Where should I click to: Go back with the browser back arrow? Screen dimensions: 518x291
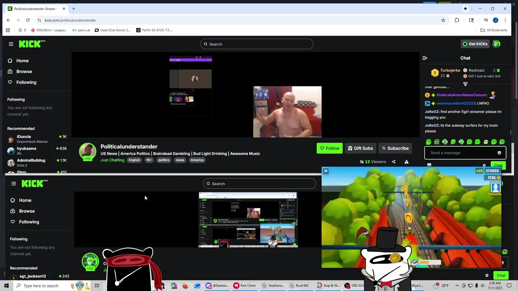(8, 20)
